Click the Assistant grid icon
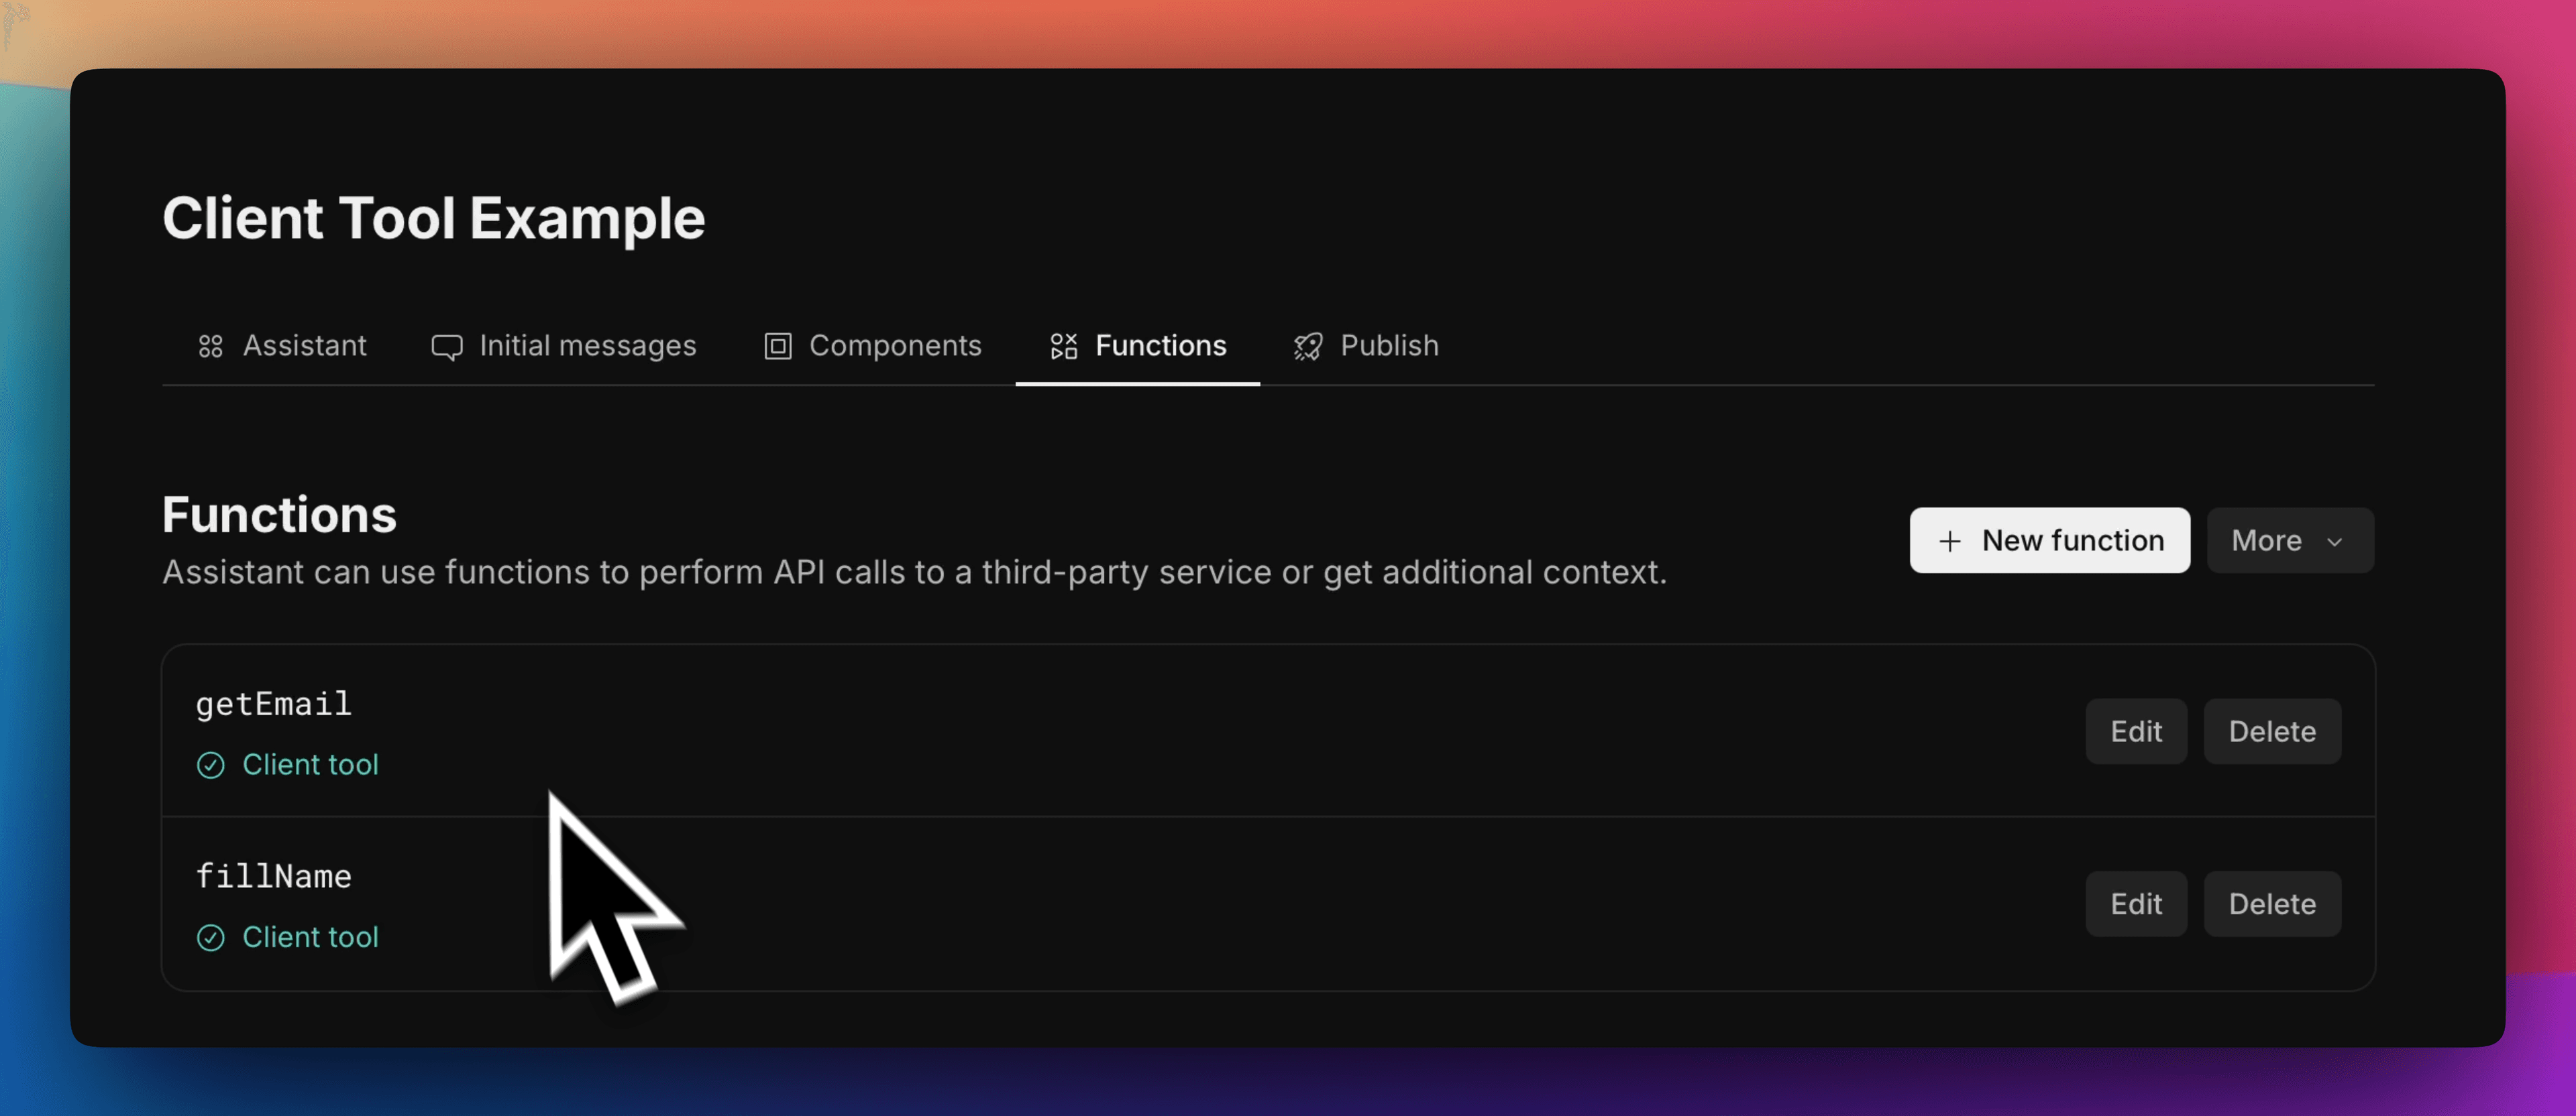2576x1116 pixels. 210,347
